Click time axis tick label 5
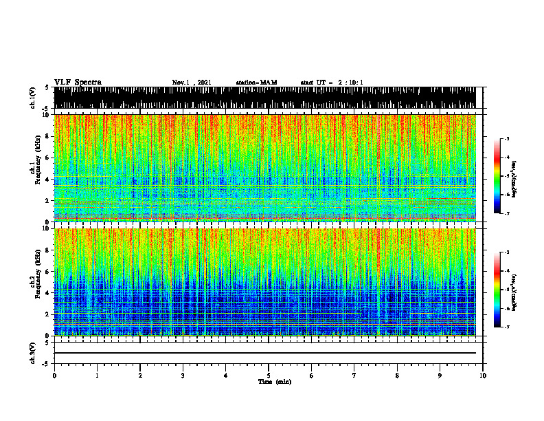The width and height of the screenshot is (544, 421). click(269, 376)
